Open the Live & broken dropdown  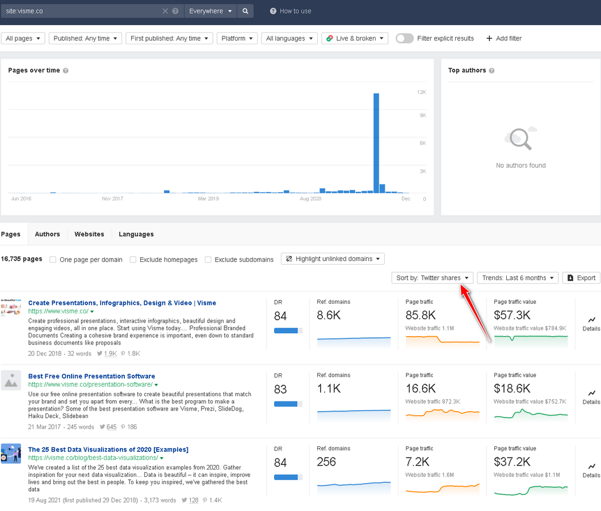tap(355, 39)
